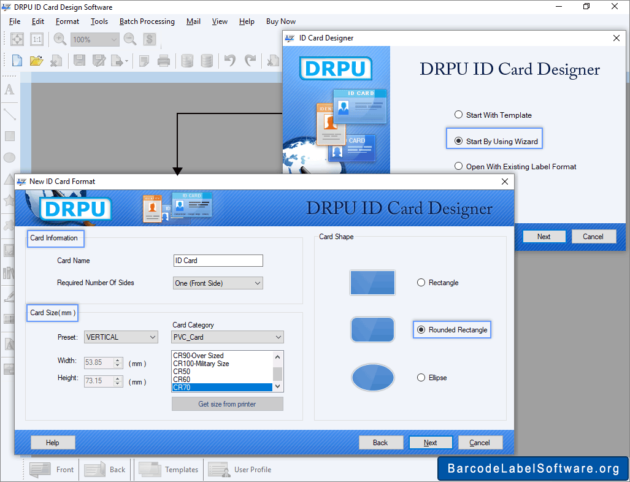
Task: Click the save floppy disk icon
Action: [x=80, y=61]
